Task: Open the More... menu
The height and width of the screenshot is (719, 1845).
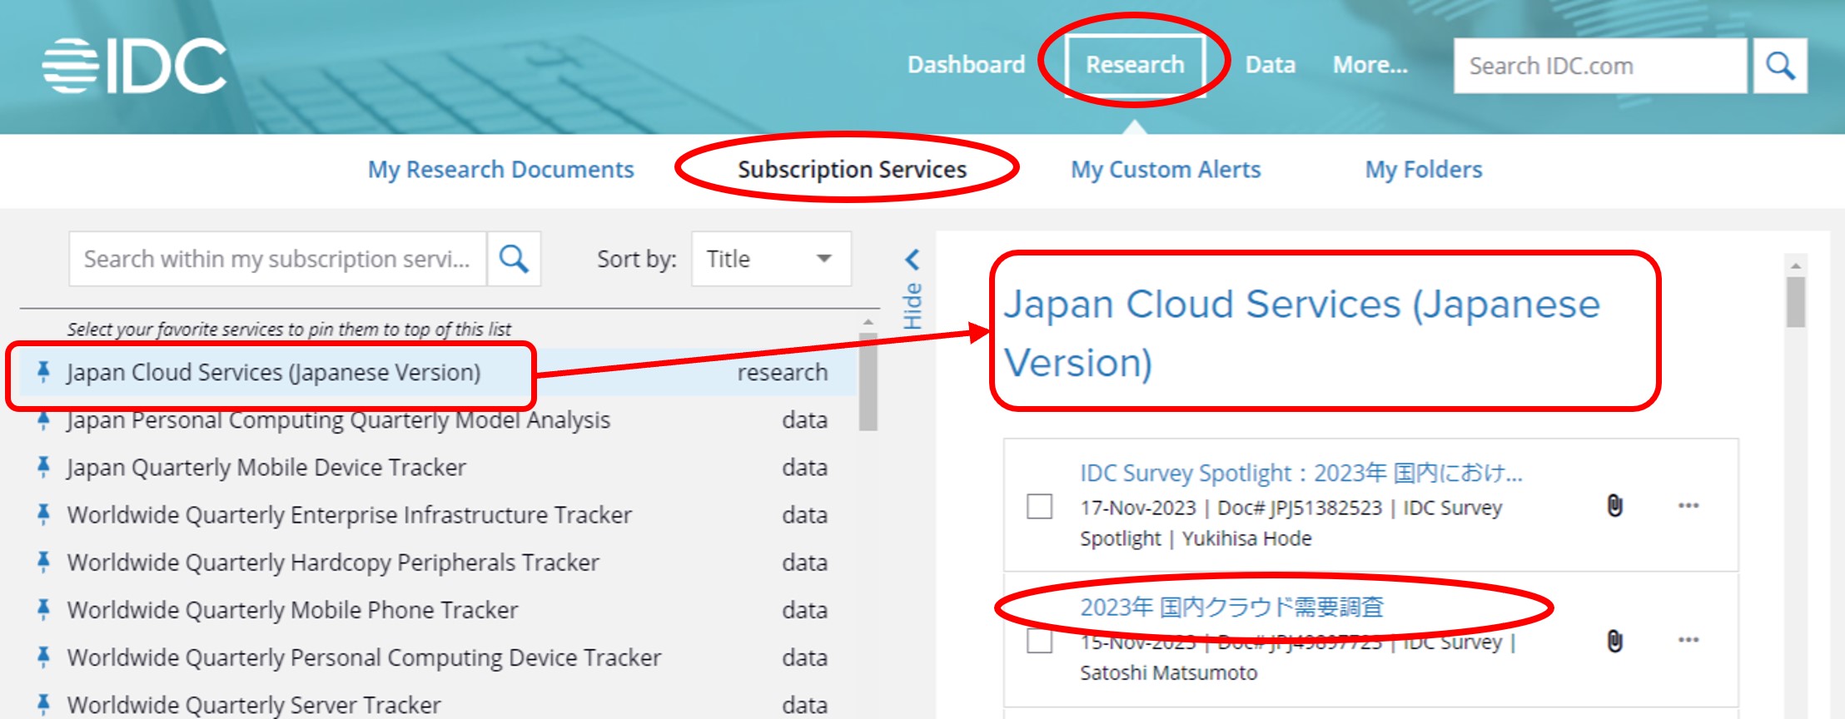Action: (x=1370, y=65)
